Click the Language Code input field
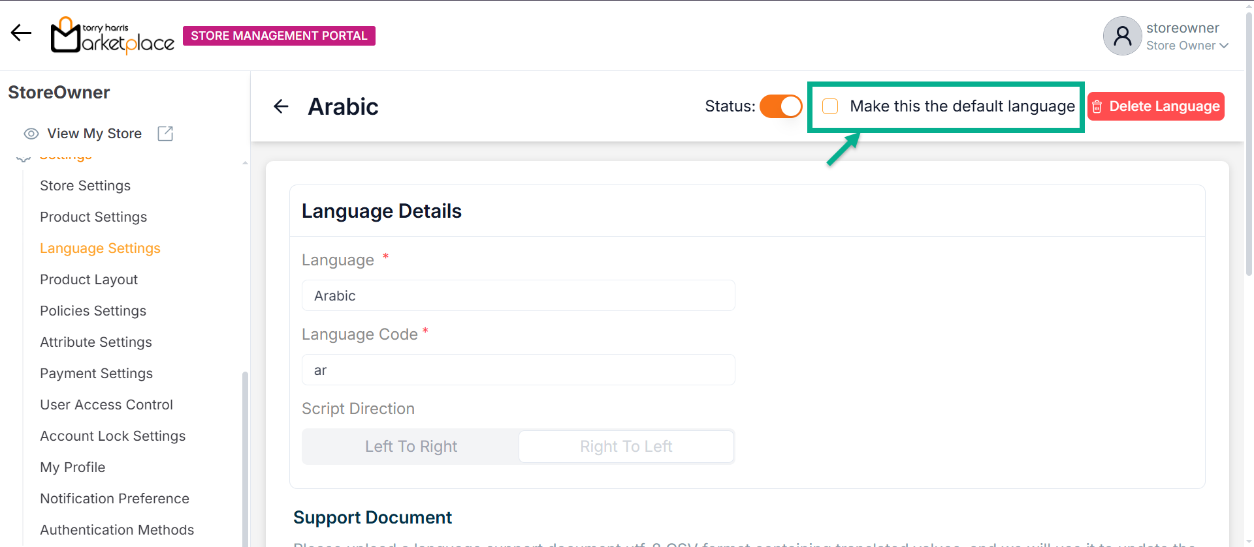Viewport: 1254px width, 547px height. 518,370
